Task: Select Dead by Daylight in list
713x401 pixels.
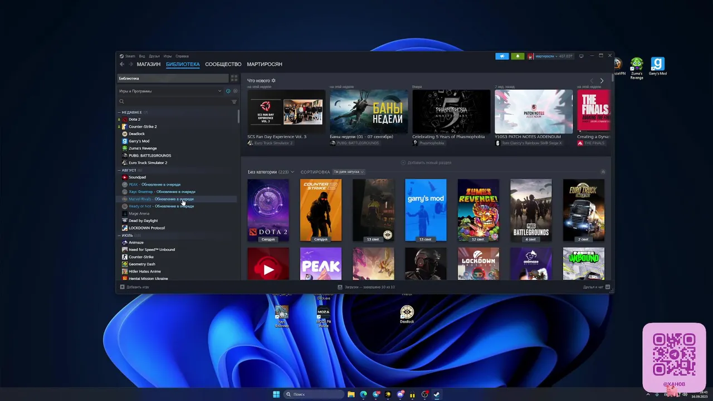Action: tap(143, 221)
